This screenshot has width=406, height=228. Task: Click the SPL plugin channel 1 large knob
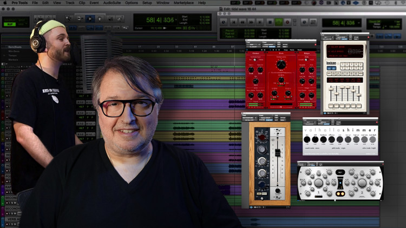pyautogui.click(x=318, y=183)
